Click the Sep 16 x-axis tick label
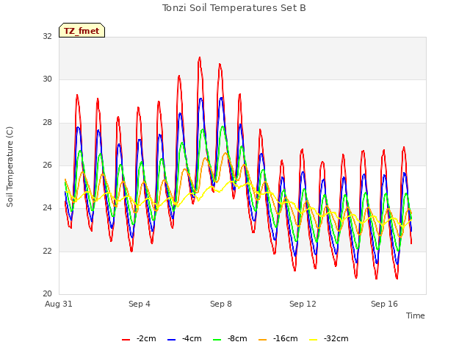Viewport: 470px width, 353px height. click(384, 304)
